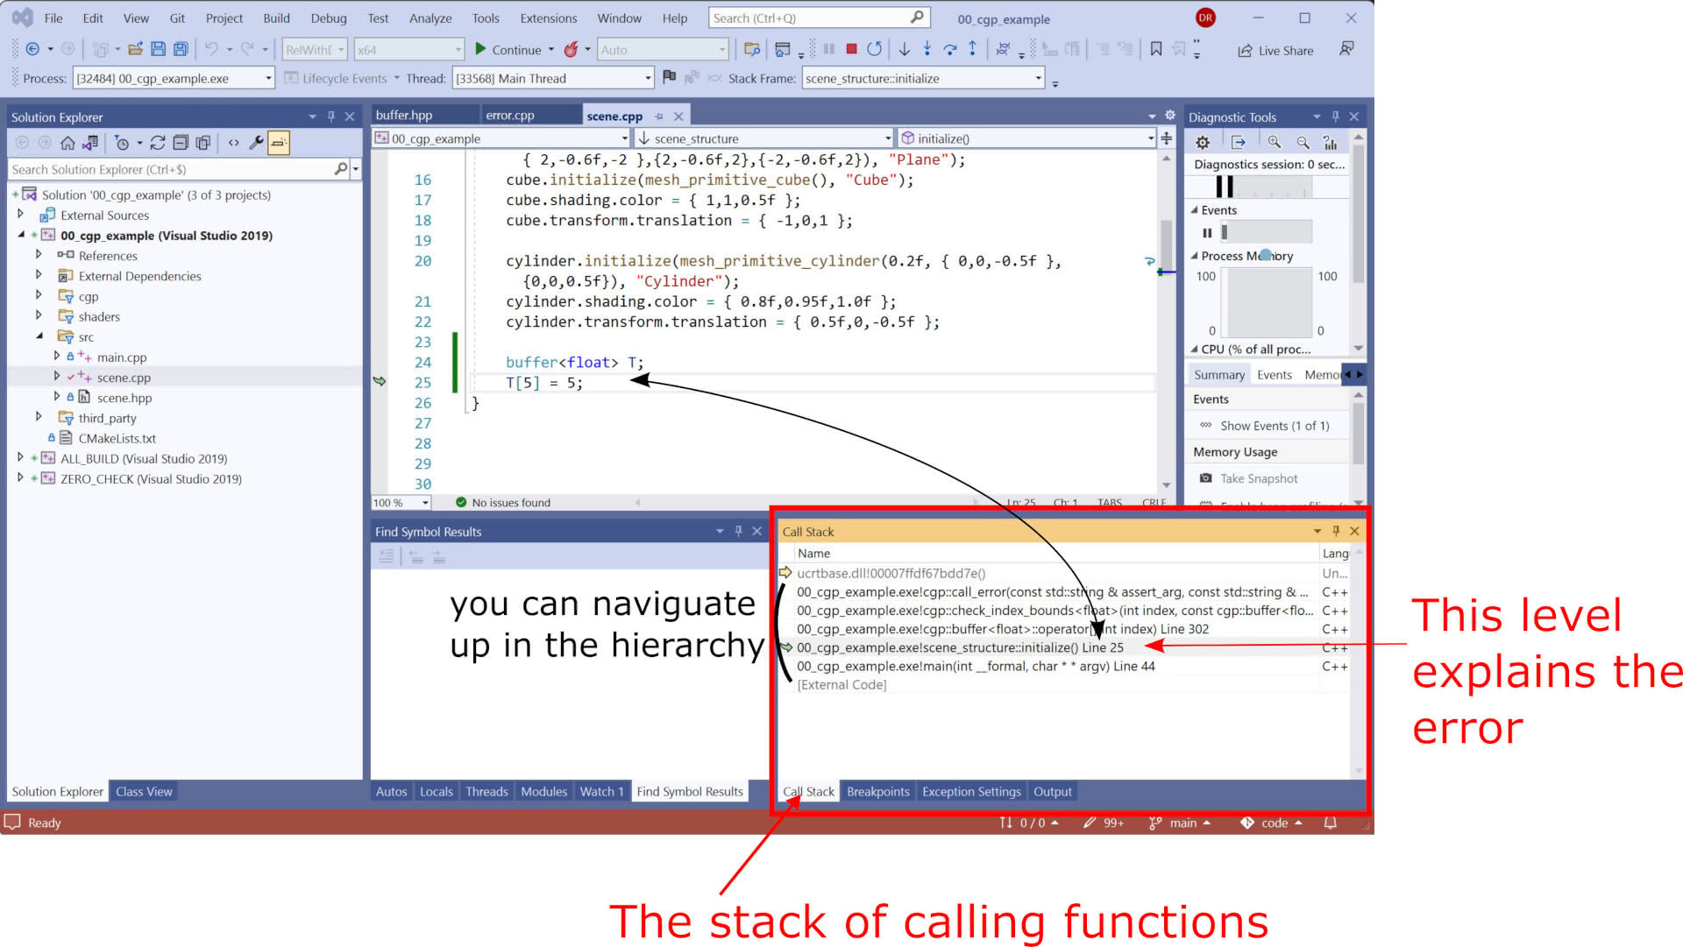The image size is (1683, 947).
Task: Click the Pending Changes Filter clock icon
Action: [122, 143]
